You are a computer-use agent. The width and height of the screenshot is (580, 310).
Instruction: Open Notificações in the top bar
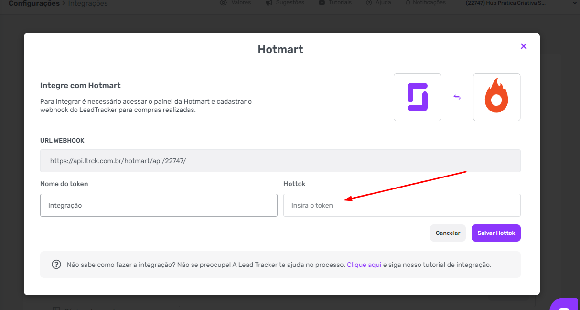425,2
